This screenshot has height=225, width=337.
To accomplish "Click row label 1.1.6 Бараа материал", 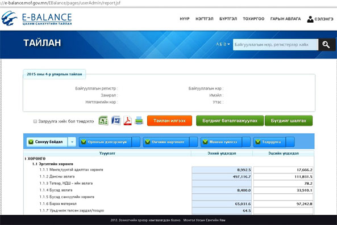I will coord(58,204).
